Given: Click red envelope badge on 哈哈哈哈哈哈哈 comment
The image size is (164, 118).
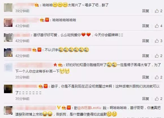Looking at the screenshot, I should pyautogui.click(x=47, y=20).
